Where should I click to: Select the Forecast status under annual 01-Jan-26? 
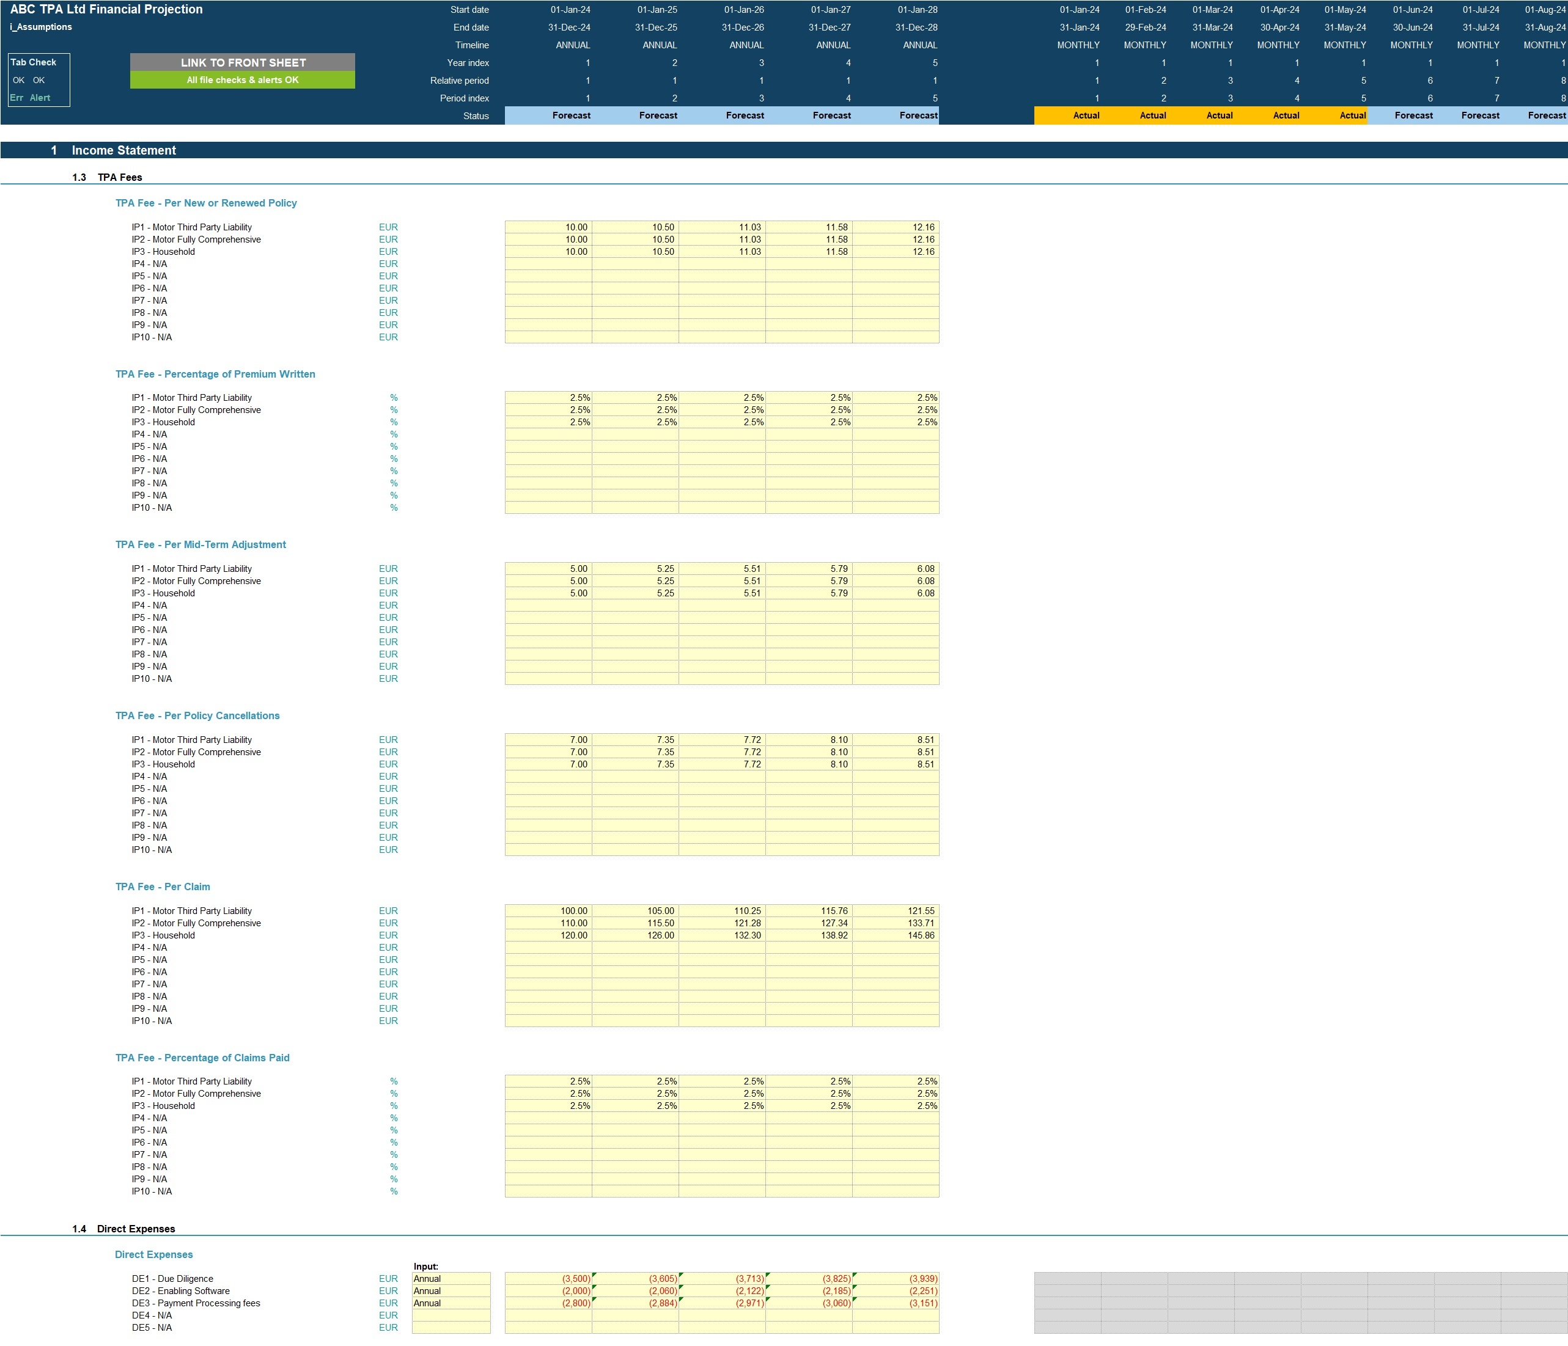click(722, 115)
